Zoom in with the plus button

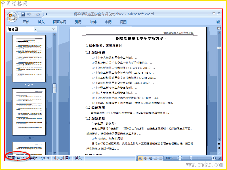213,158
